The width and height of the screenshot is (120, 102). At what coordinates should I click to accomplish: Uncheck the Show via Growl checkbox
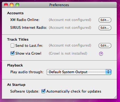pyautogui.click(x=12, y=53)
